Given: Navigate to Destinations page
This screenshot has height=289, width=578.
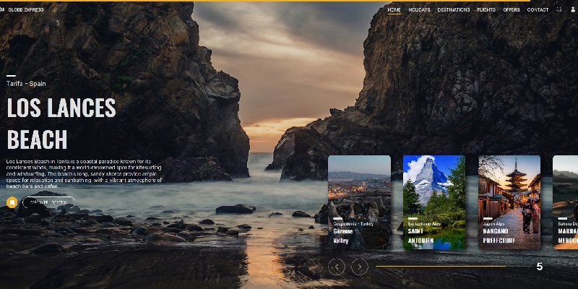Looking at the screenshot, I should click(453, 10).
